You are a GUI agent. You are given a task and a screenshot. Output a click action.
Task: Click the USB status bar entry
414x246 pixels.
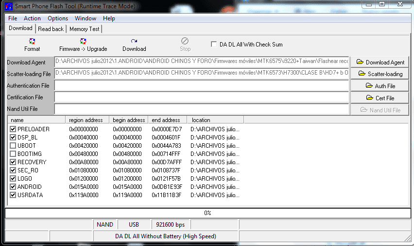click(134, 224)
